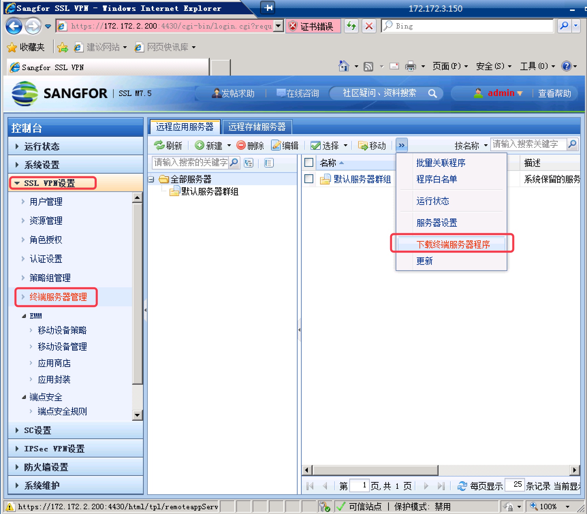
Task: Click the Bing search magnifier button
Action: pyautogui.click(x=564, y=26)
